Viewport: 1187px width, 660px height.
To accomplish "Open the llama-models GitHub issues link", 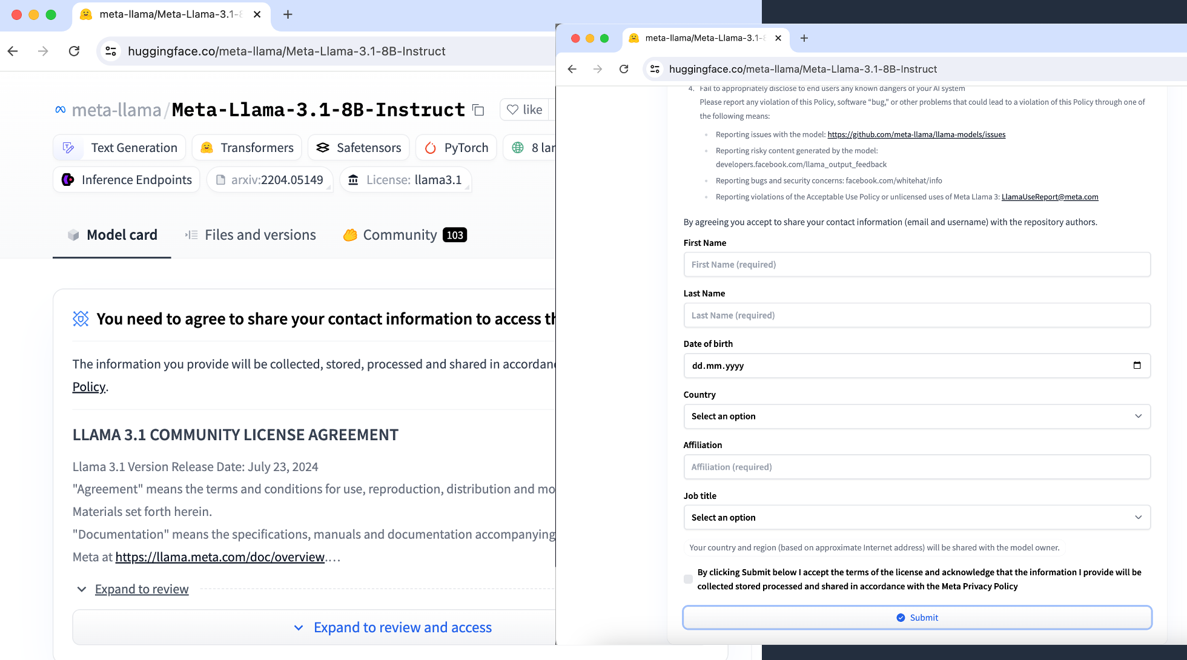I will pyautogui.click(x=916, y=134).
